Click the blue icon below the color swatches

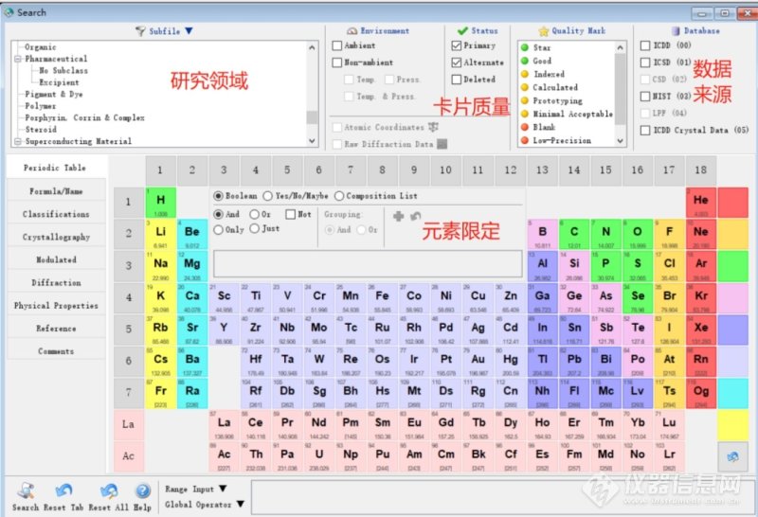click(731, 456)
